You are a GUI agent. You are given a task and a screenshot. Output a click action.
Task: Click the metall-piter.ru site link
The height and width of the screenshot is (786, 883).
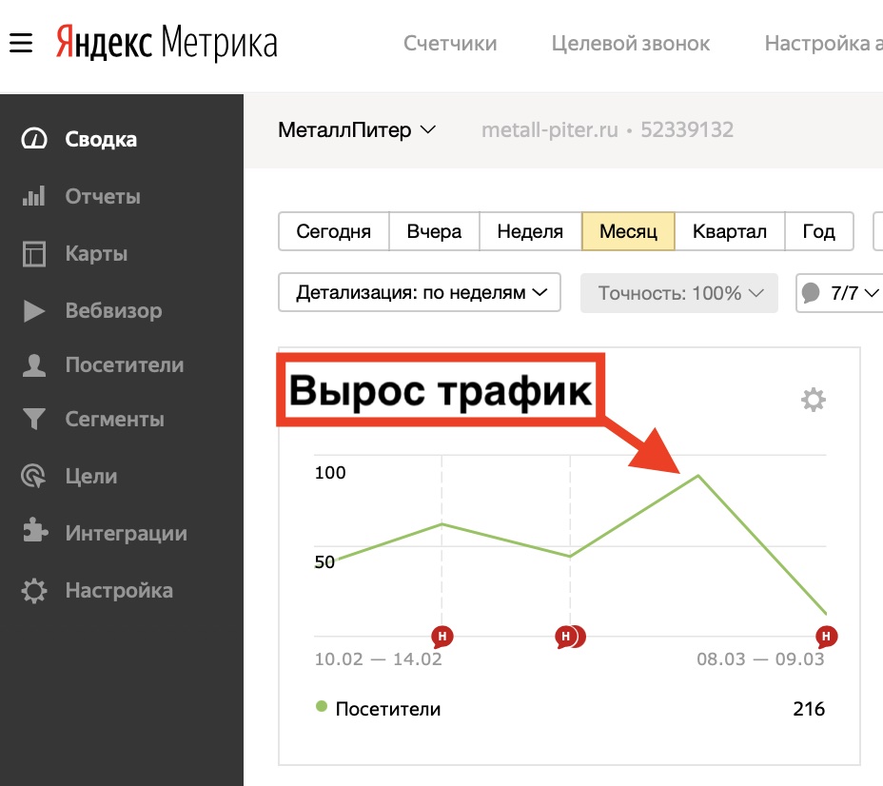(550, 130)
